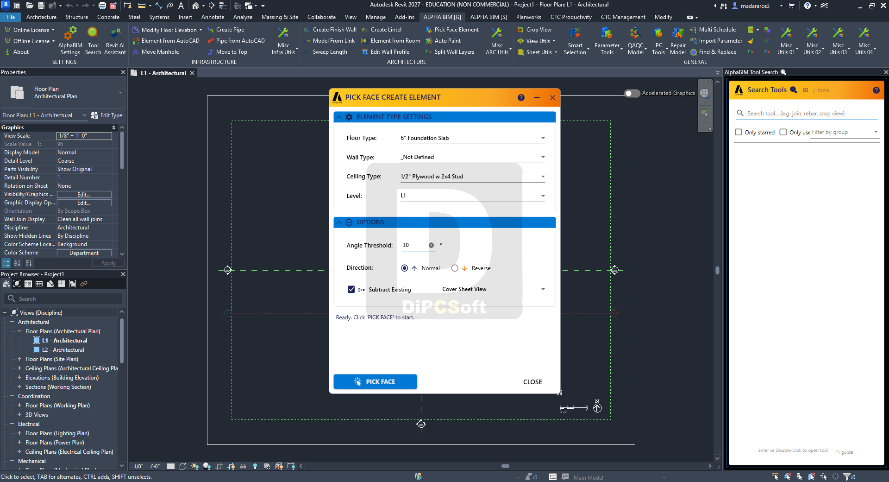Switch to ALPHA BIM [S] tab

488,17
